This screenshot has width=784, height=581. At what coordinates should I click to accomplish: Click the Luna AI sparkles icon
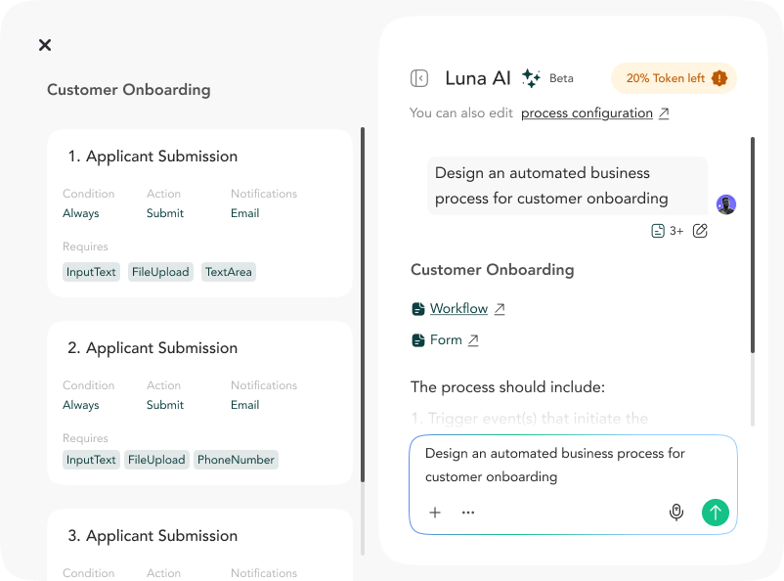point(529,77)
